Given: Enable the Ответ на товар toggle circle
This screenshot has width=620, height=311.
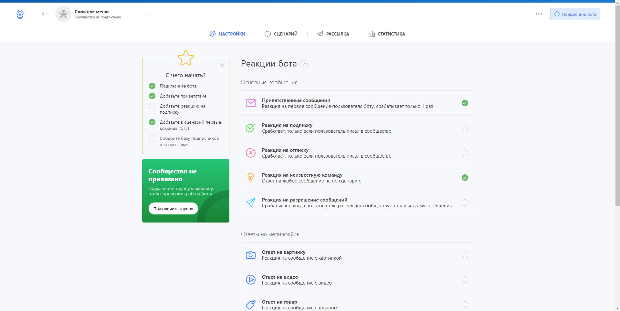Looking at the screenshot, I should tap(465, 305).
